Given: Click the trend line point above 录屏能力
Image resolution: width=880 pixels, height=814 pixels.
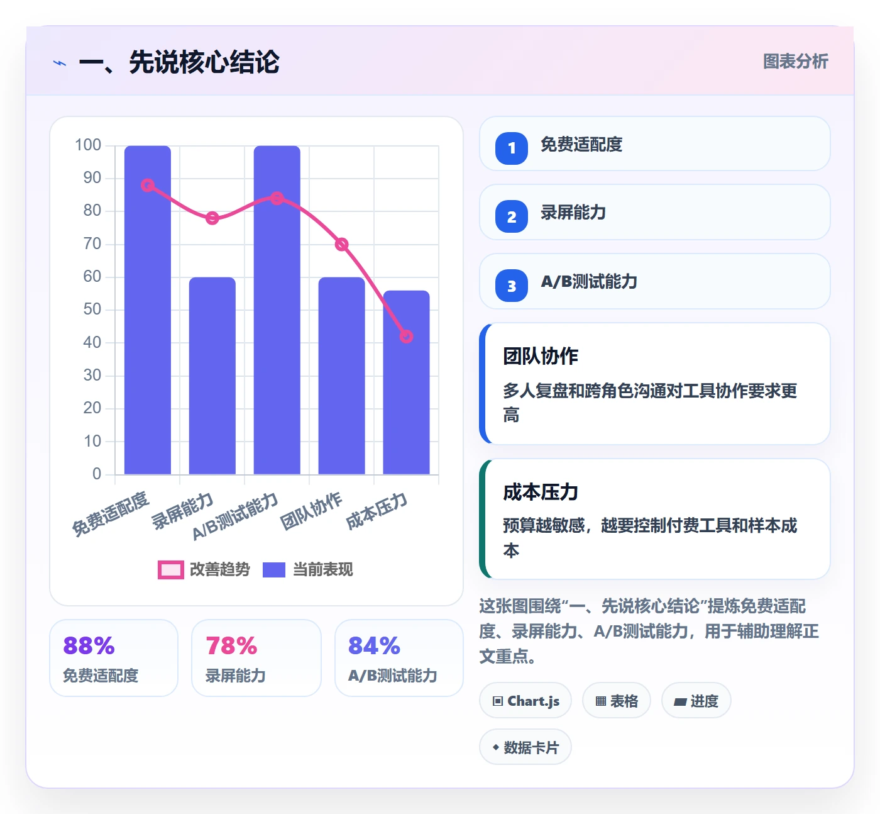Looking at the screenshot, I should pyautogui.click(x=212, y=218).
